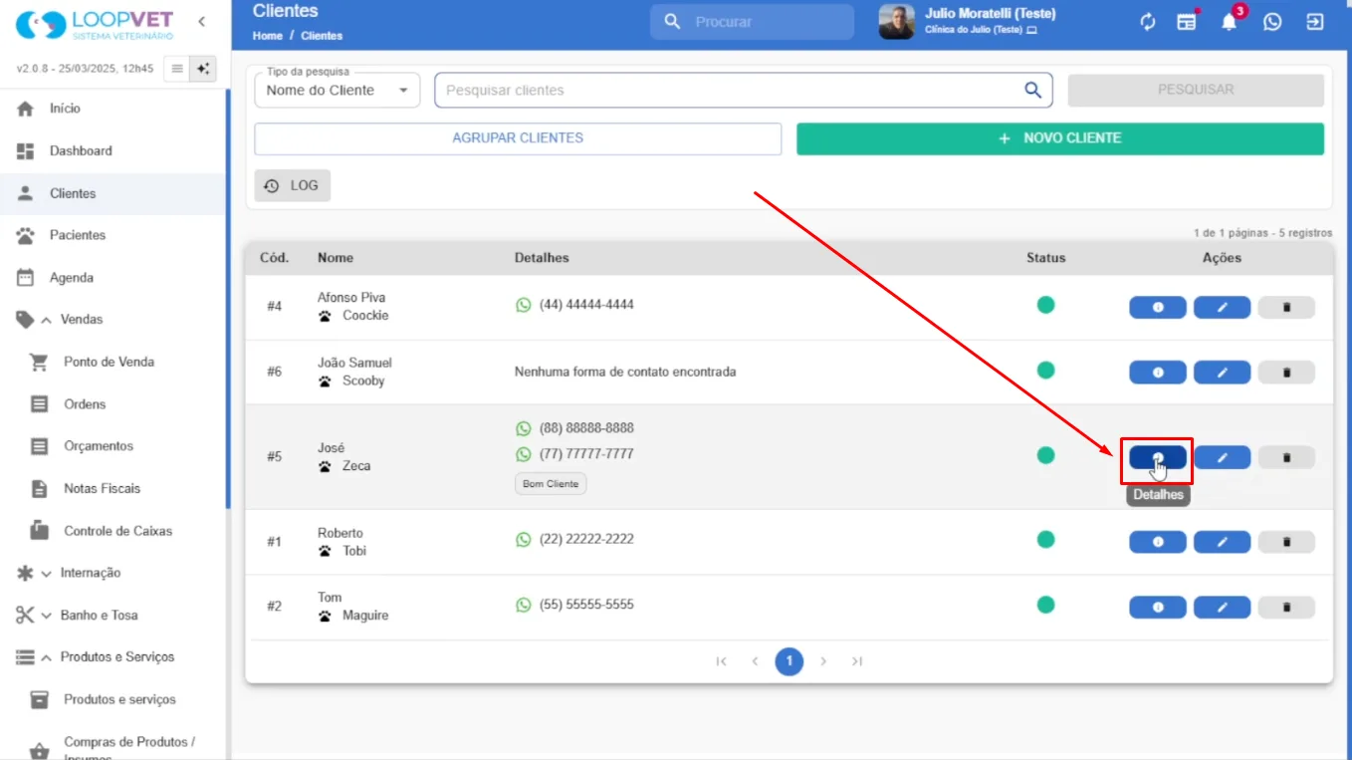Toggle the sparkle AI button near version

(203, 69)
